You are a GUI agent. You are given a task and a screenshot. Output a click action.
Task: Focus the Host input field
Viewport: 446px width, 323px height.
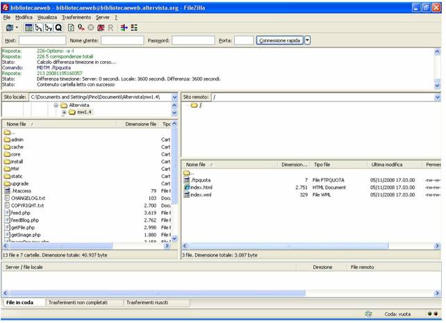pyautogui.click(x=42, y=40)
